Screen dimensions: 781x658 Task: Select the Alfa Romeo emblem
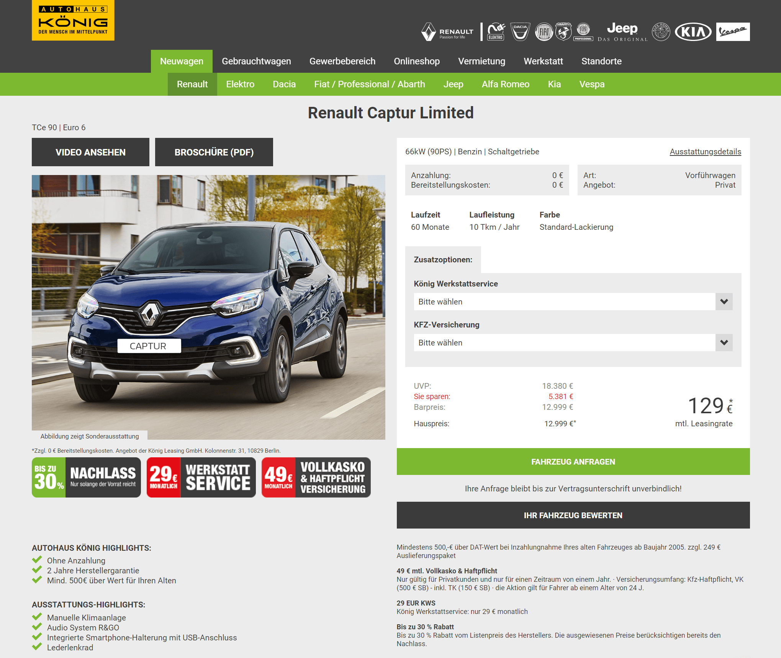[661, 32]
